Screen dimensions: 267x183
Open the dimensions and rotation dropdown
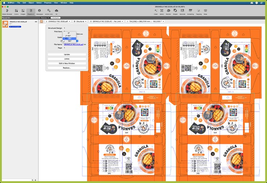145,21
